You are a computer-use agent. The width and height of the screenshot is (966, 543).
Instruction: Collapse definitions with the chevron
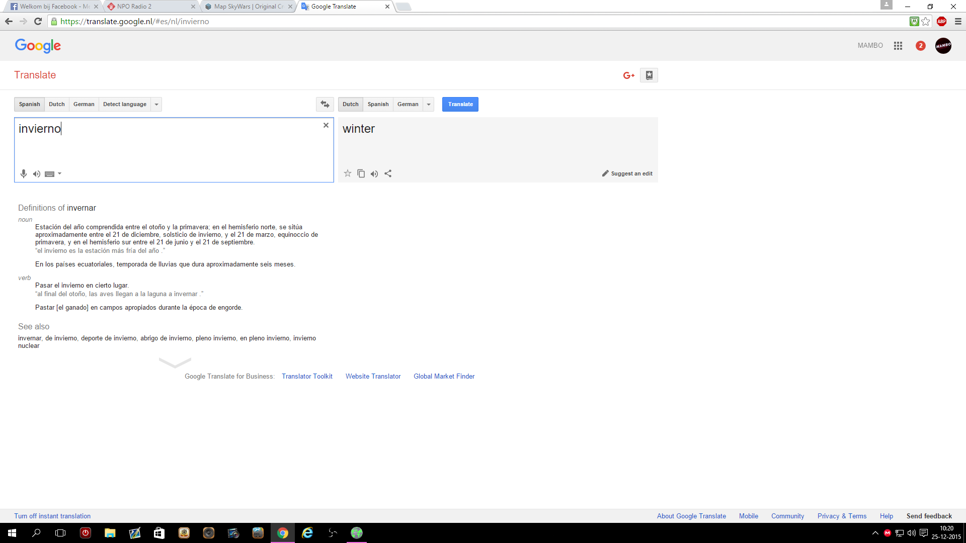coord(175,363)
